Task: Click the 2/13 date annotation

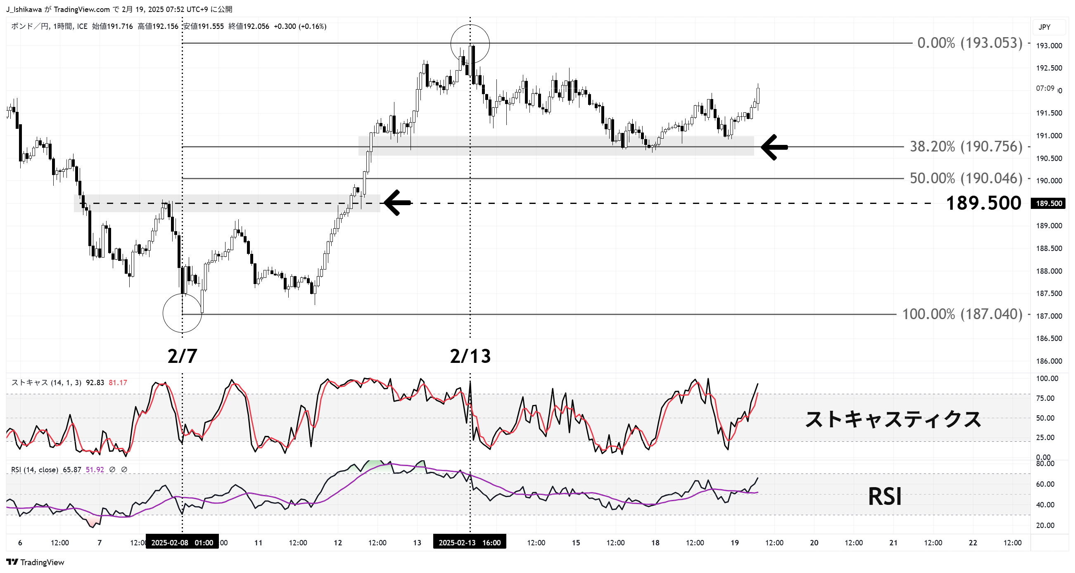Action: [x=470, y=356]
